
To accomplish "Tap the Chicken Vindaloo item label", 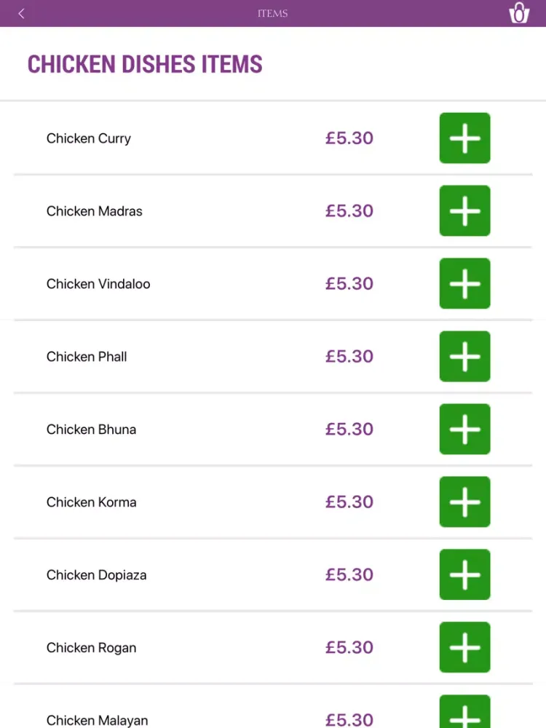I will click(x=98, y=284).
